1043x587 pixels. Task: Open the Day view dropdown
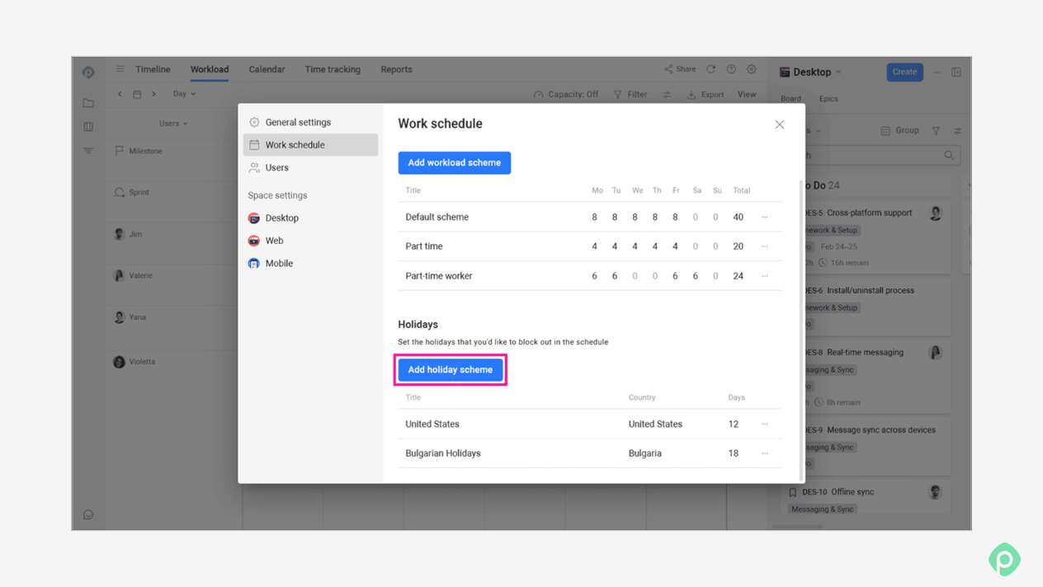click(184, 94)
